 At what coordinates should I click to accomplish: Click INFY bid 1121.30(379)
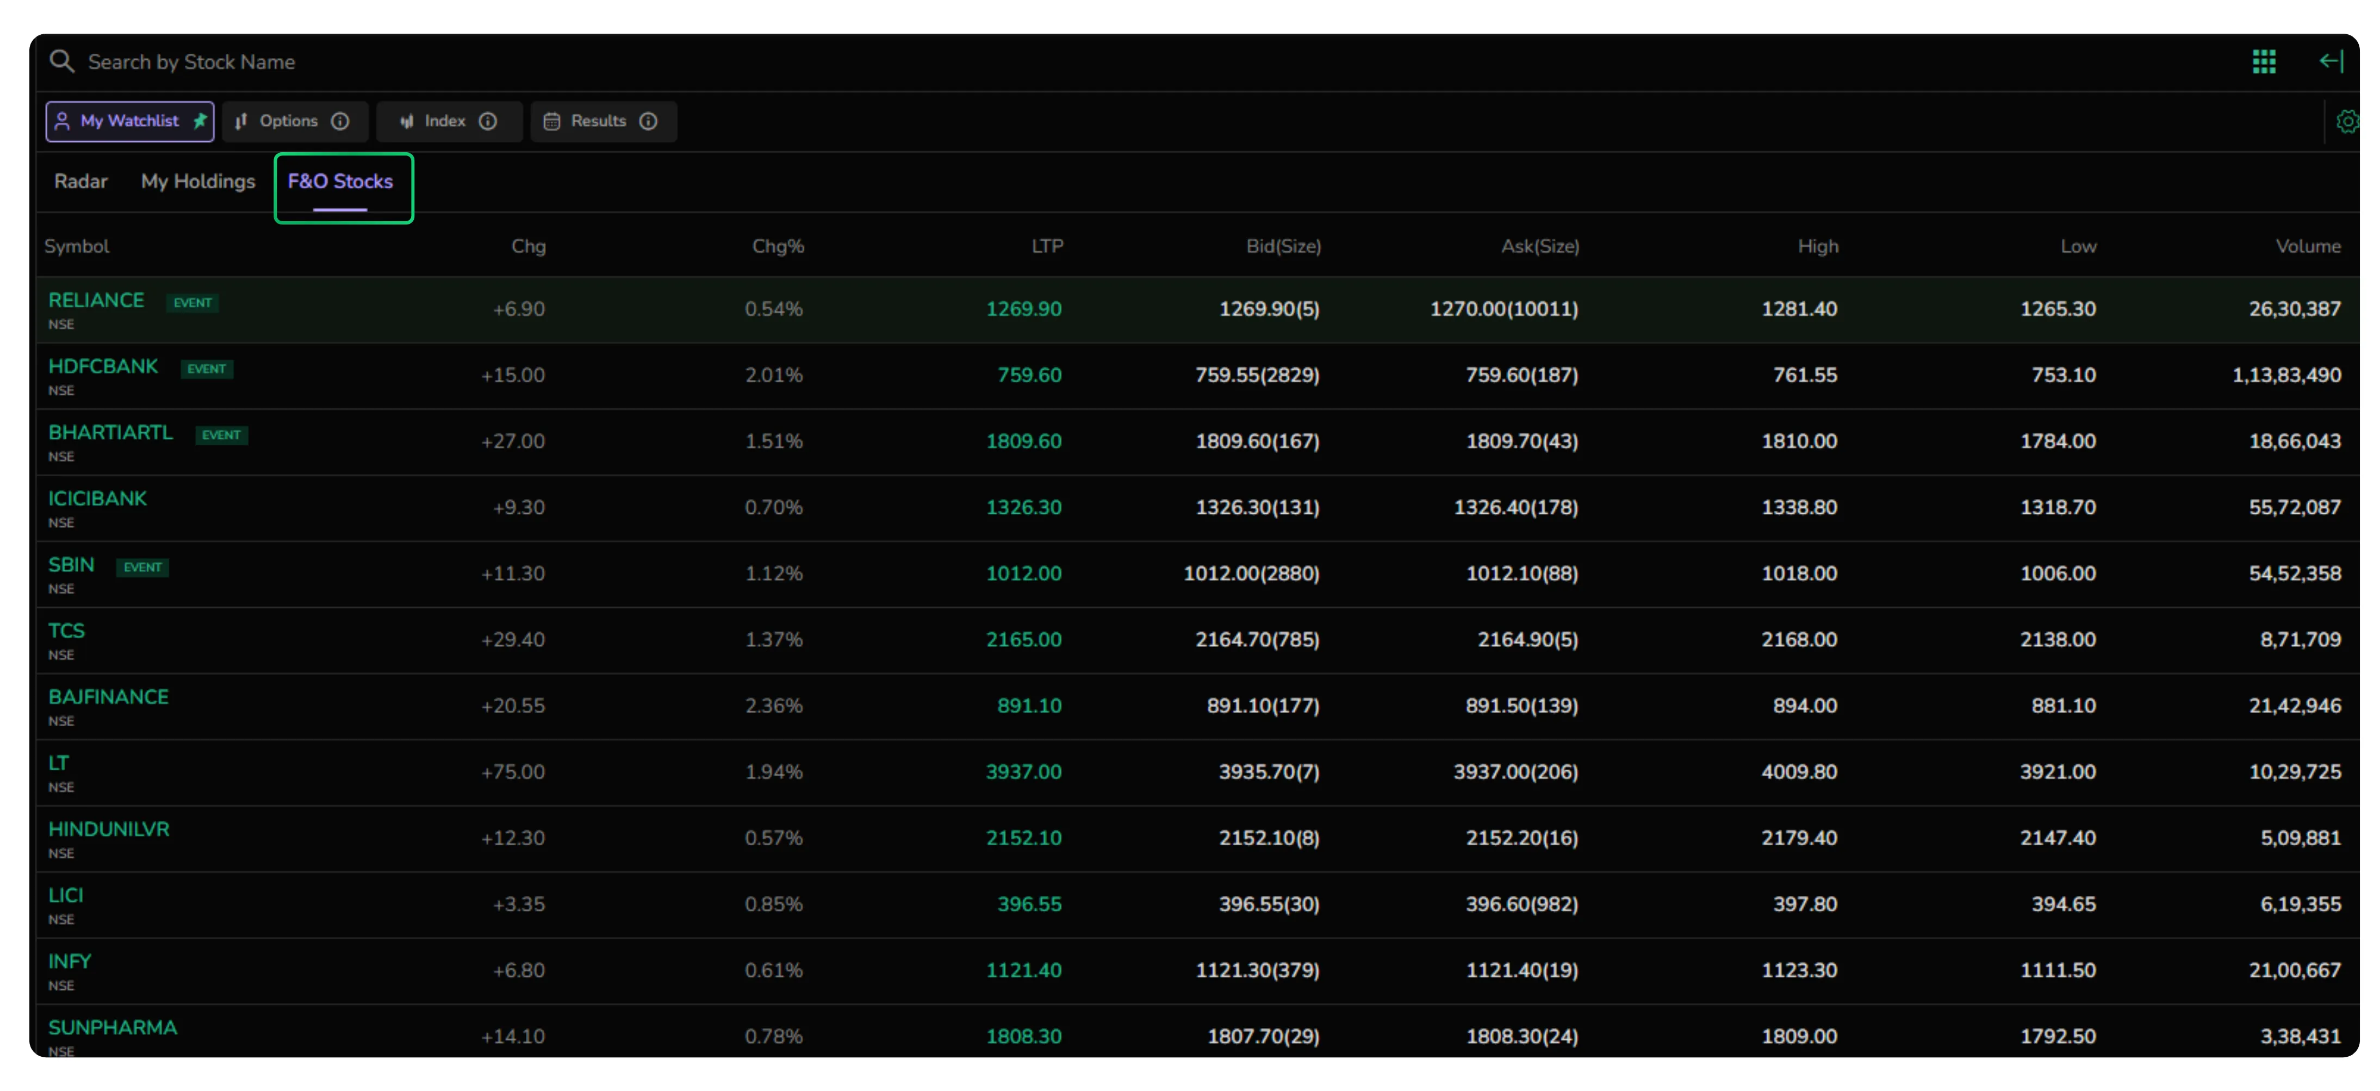1257,970
